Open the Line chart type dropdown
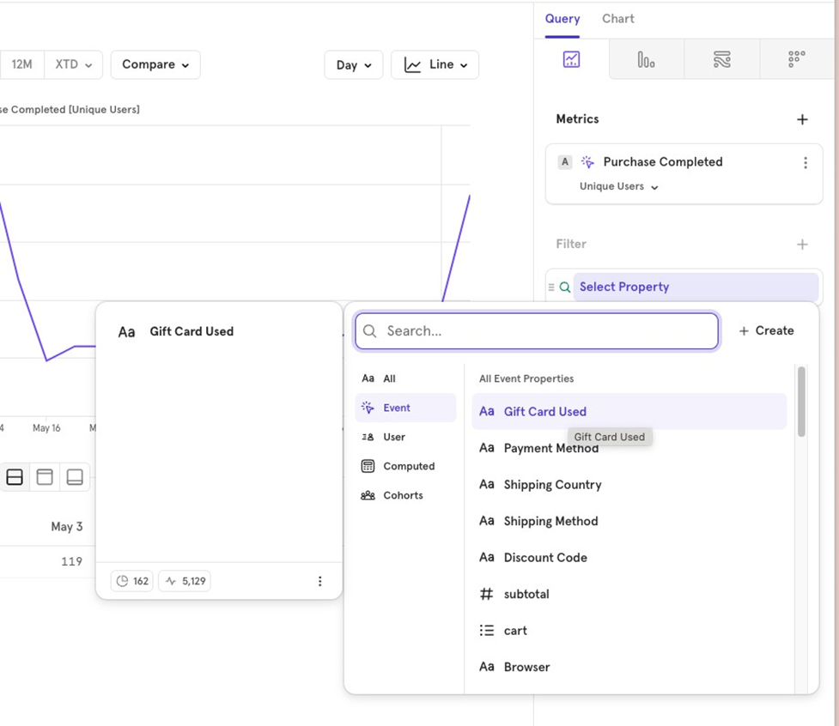839x726 pixels. 435,65
